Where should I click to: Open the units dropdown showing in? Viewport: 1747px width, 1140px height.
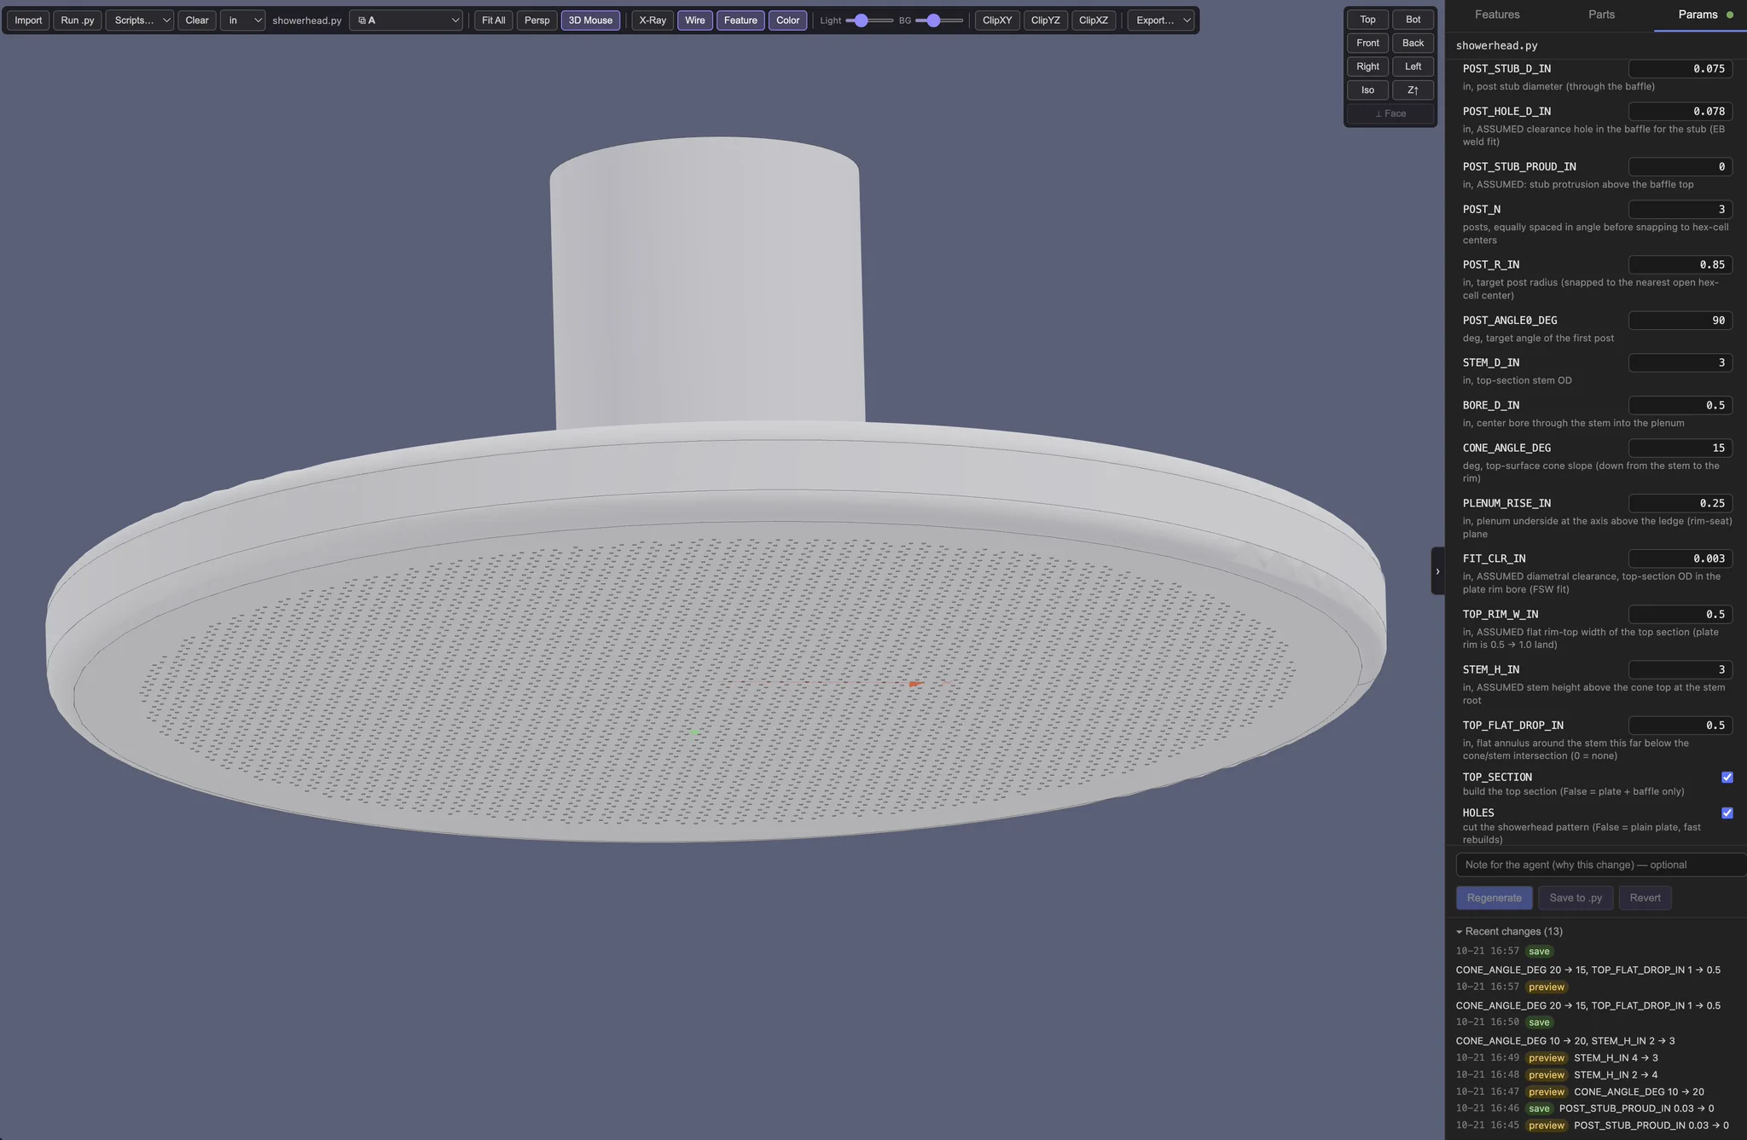243,20
